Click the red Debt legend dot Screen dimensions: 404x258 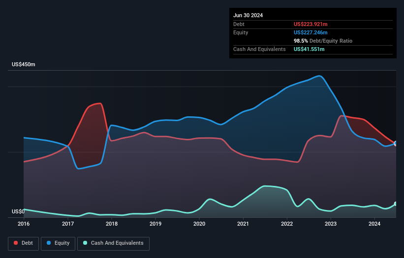pyautogui.click(x=16, y=243)
